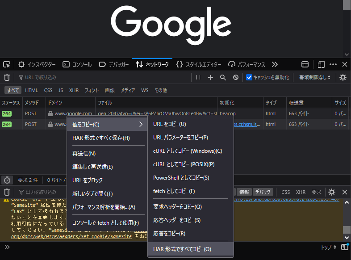The image size is (351, 260).
Task: Open 値をコピー submenu
Action: click(x=107, y=124)
